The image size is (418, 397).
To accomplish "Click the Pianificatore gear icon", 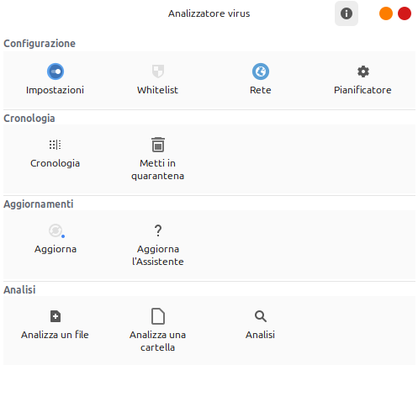I will pyautogui.click(x=363, y=71).
